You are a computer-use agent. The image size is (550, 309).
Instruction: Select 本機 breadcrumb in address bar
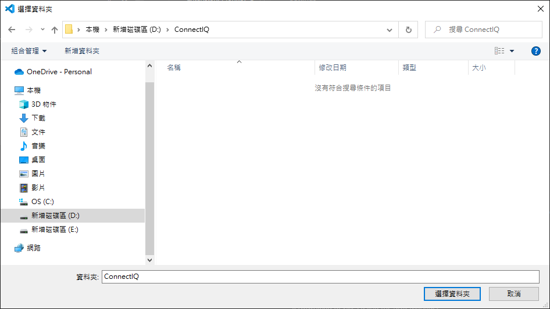pyautogui.click(x=92, y=30)
